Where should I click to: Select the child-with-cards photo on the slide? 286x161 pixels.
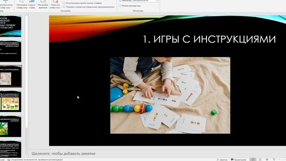point(170,95)
